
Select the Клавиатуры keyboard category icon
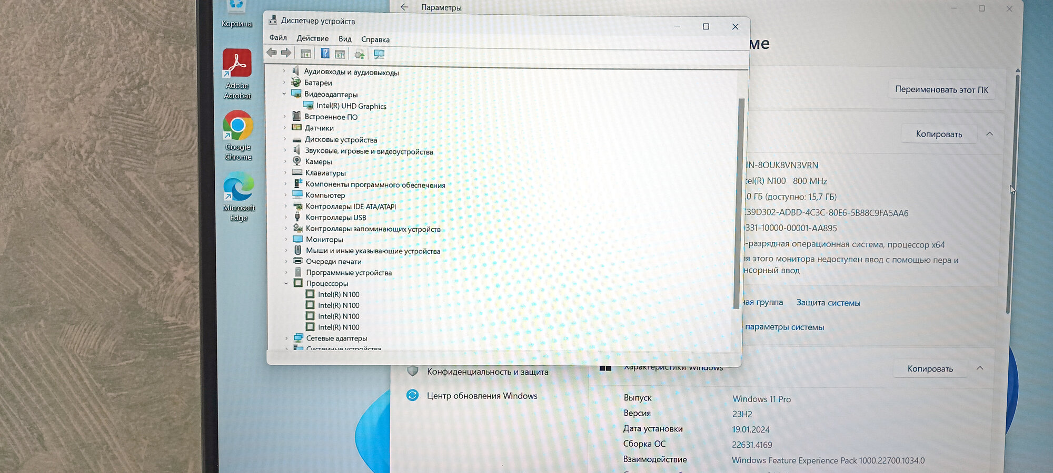tap(297, 172)
